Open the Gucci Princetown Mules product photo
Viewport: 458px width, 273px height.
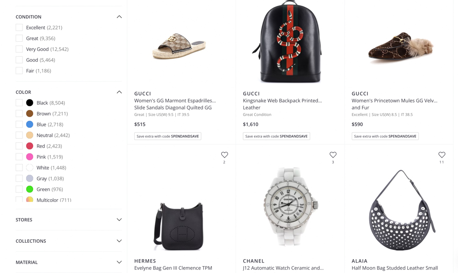click(x=399, y=46)
